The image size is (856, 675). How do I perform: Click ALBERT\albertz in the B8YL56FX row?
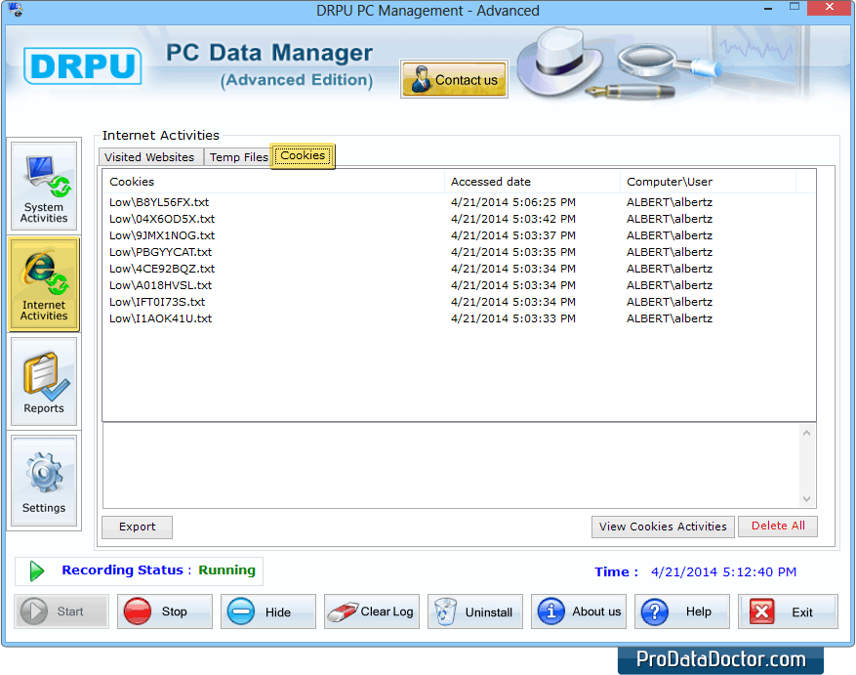coord(670,202)
